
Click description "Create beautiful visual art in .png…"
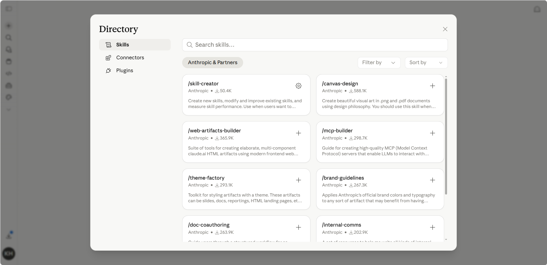tap(379, 104)
